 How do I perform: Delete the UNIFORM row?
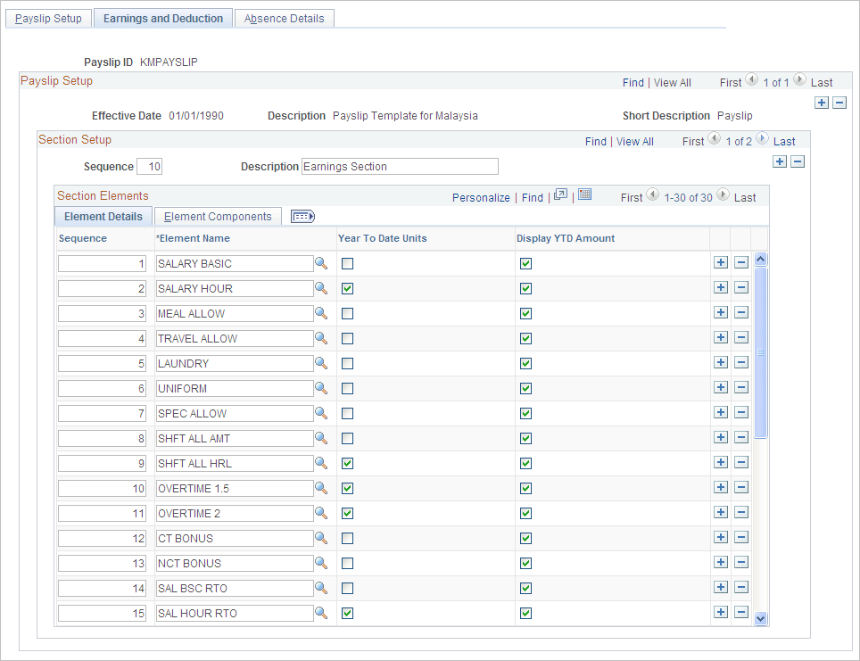click(741, 387)
